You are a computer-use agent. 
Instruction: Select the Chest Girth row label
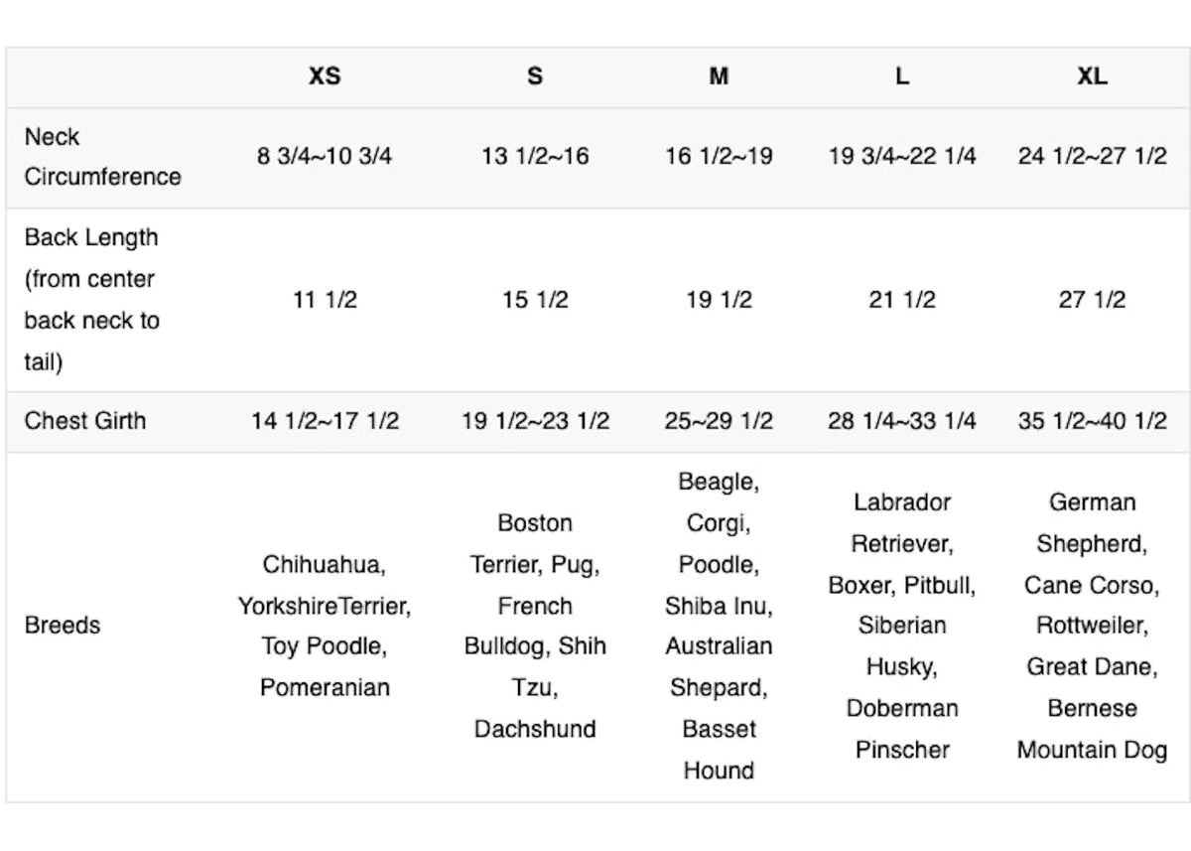pos(84,420)
